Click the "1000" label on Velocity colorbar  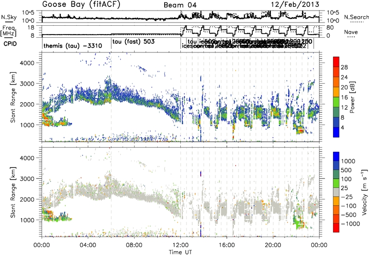(x=348, y=161)
